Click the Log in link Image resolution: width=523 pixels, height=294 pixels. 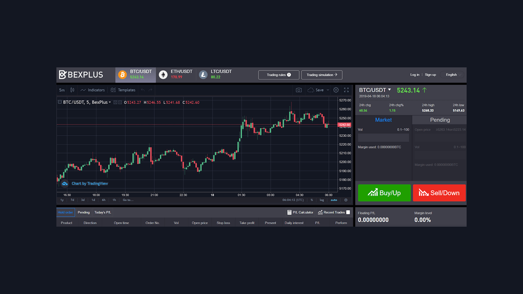415,75
